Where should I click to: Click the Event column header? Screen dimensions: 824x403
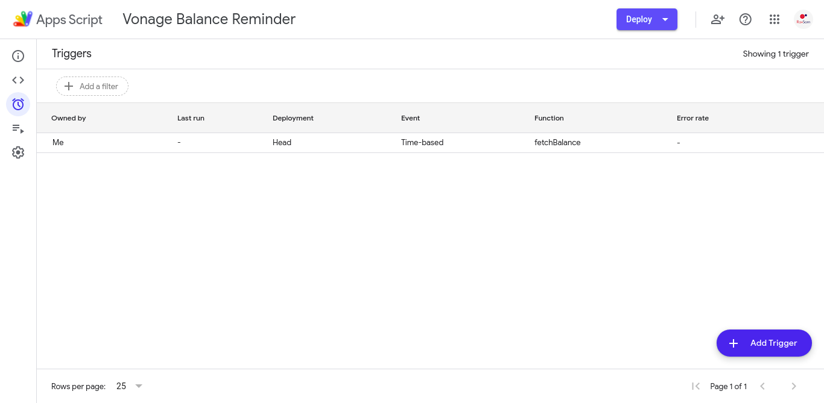pos(410,118)
